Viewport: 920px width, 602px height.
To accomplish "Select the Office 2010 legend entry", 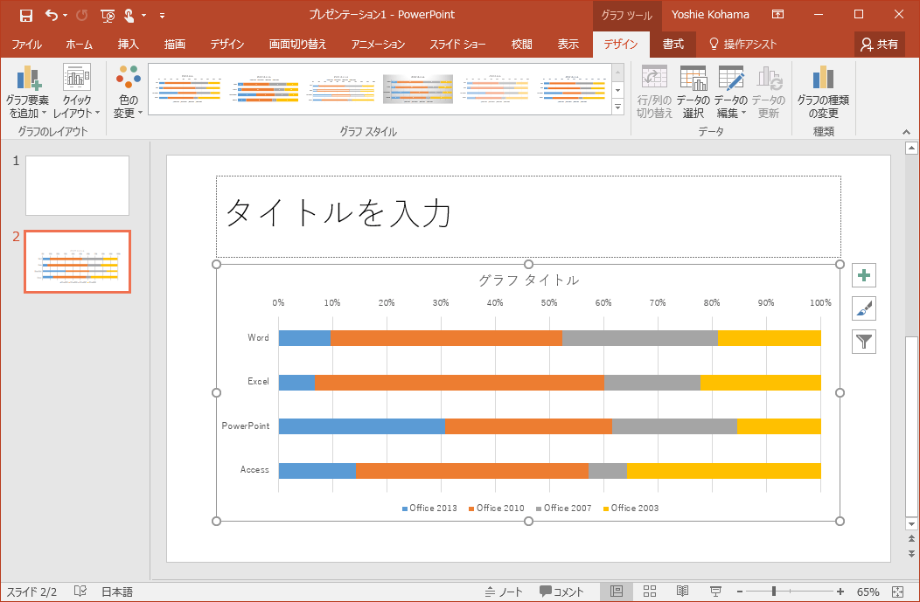I will click(497, 509).
